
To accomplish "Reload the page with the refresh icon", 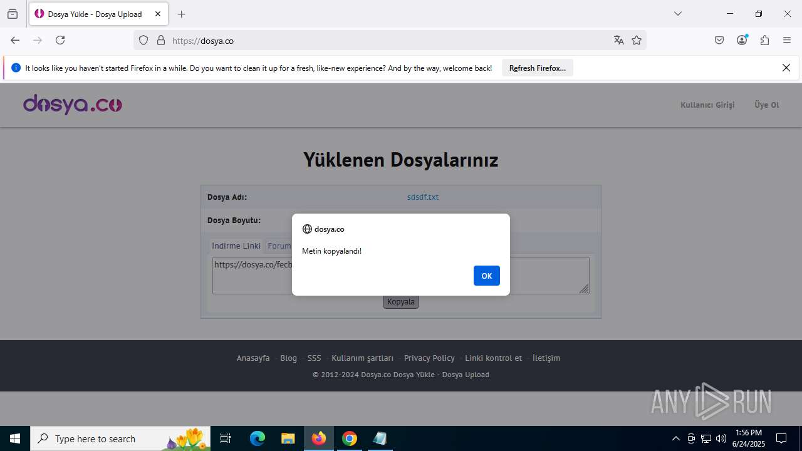I will click(x=60, y=40).
